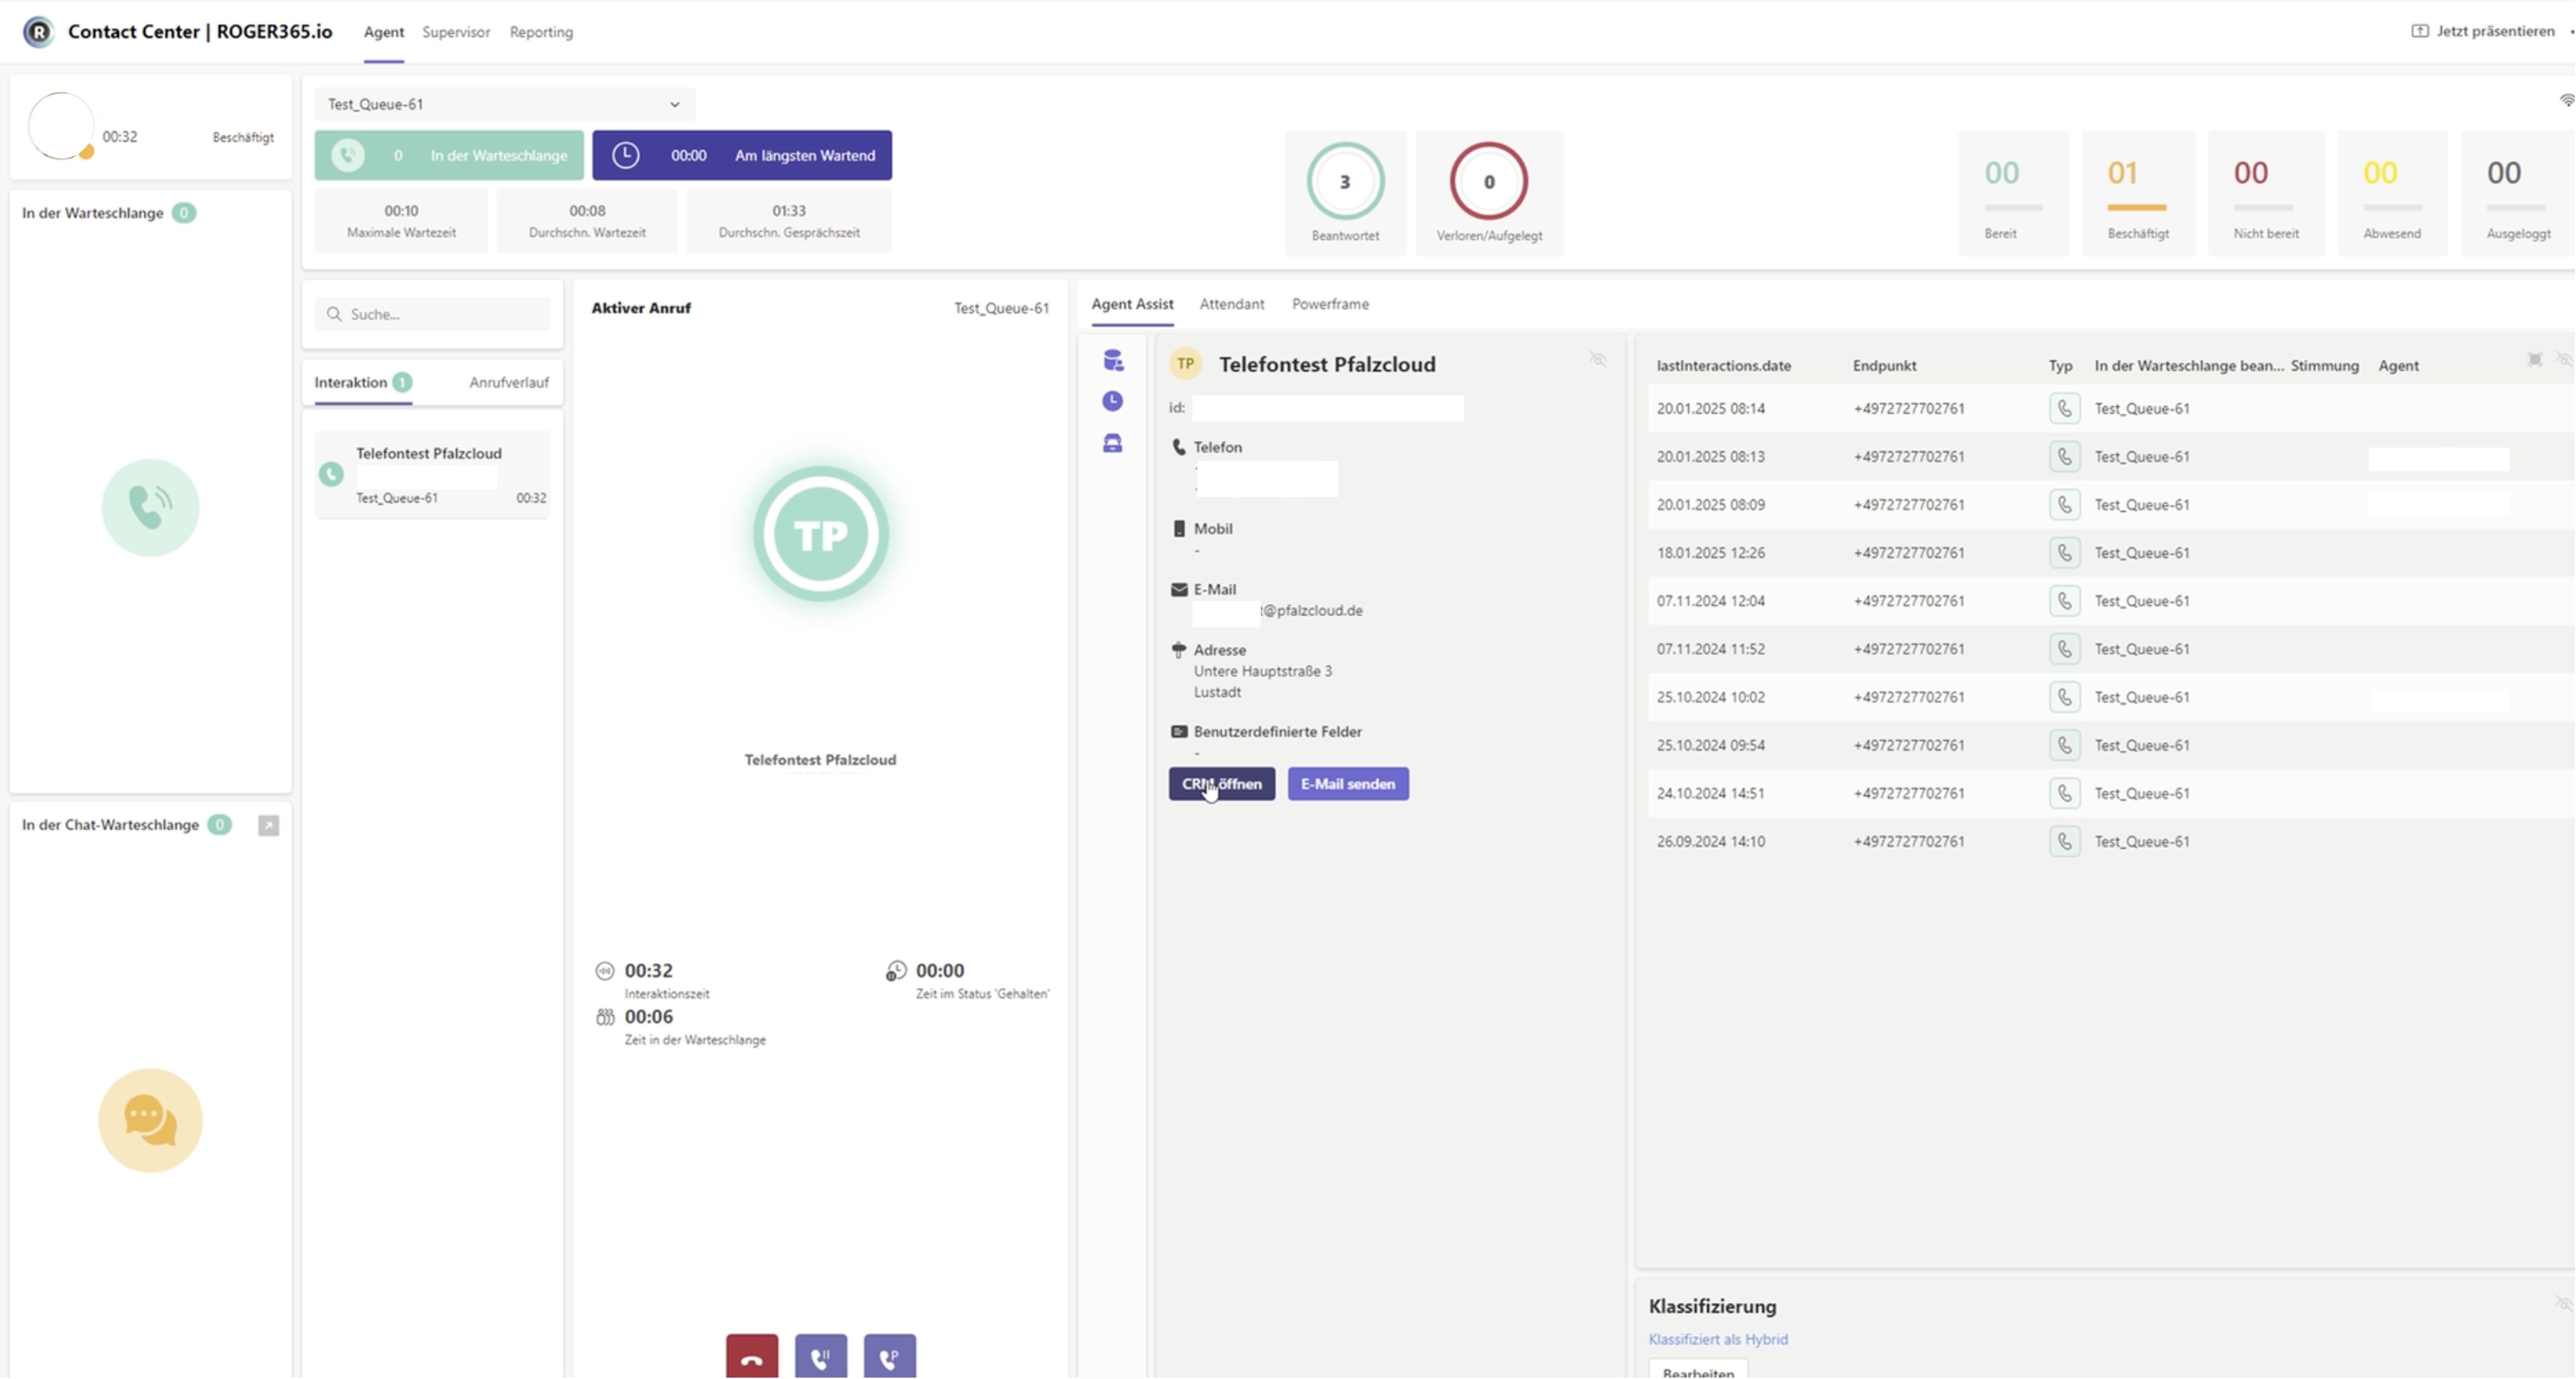2576x1379 pixels.
Task: Open the Anrufverlauf tab
Action: (508, 382)
